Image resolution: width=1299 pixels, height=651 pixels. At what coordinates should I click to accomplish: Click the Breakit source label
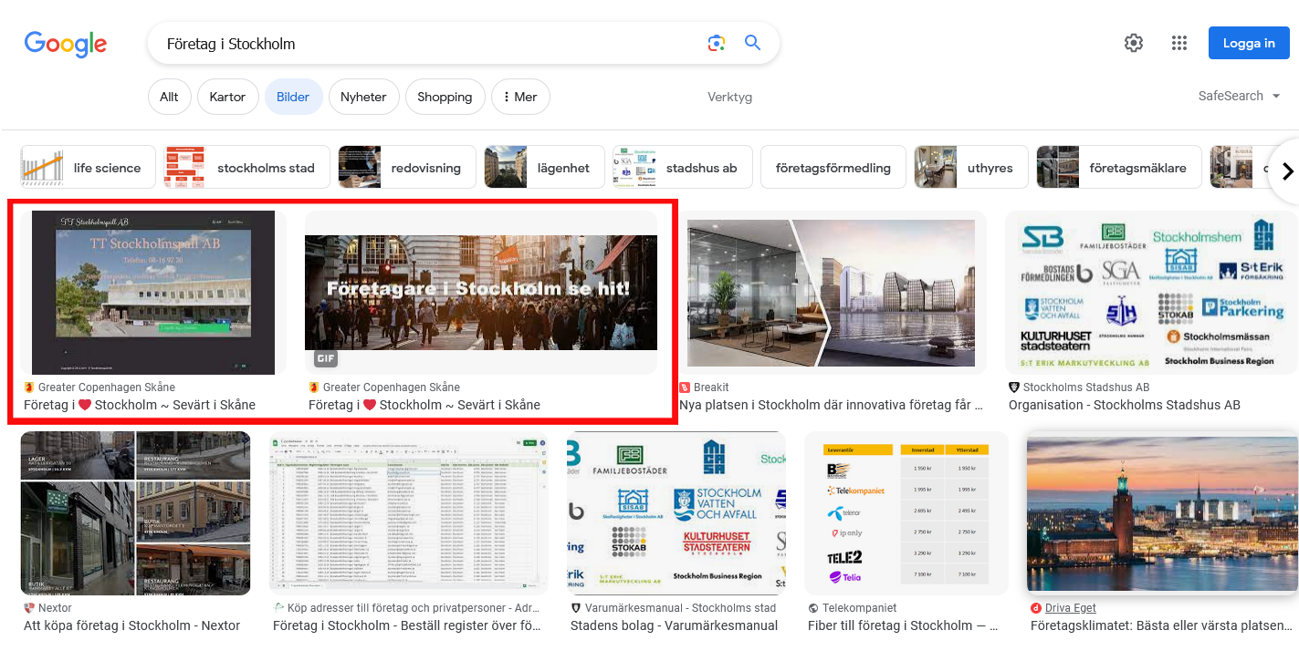point(711,387)
